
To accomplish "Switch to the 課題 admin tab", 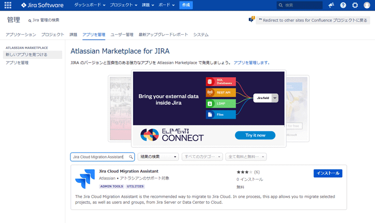I will [73, 35].
